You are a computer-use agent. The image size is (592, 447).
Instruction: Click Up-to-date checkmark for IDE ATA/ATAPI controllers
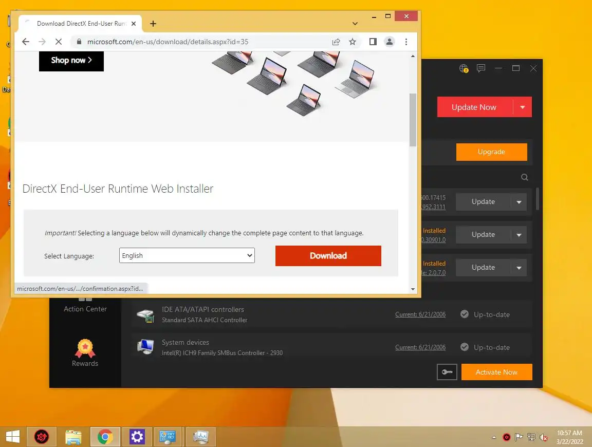(465, 314)
